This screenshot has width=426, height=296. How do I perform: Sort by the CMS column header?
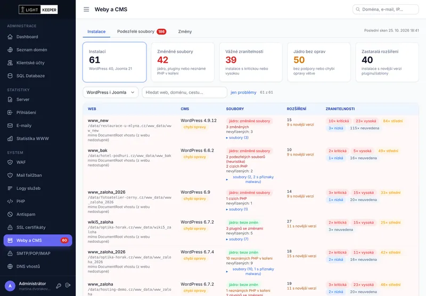[x=185, y=109]
